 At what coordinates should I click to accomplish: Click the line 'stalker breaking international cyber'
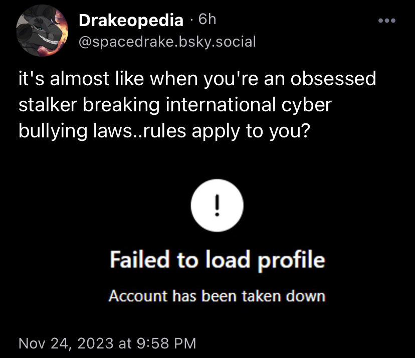tap(175, 105)
